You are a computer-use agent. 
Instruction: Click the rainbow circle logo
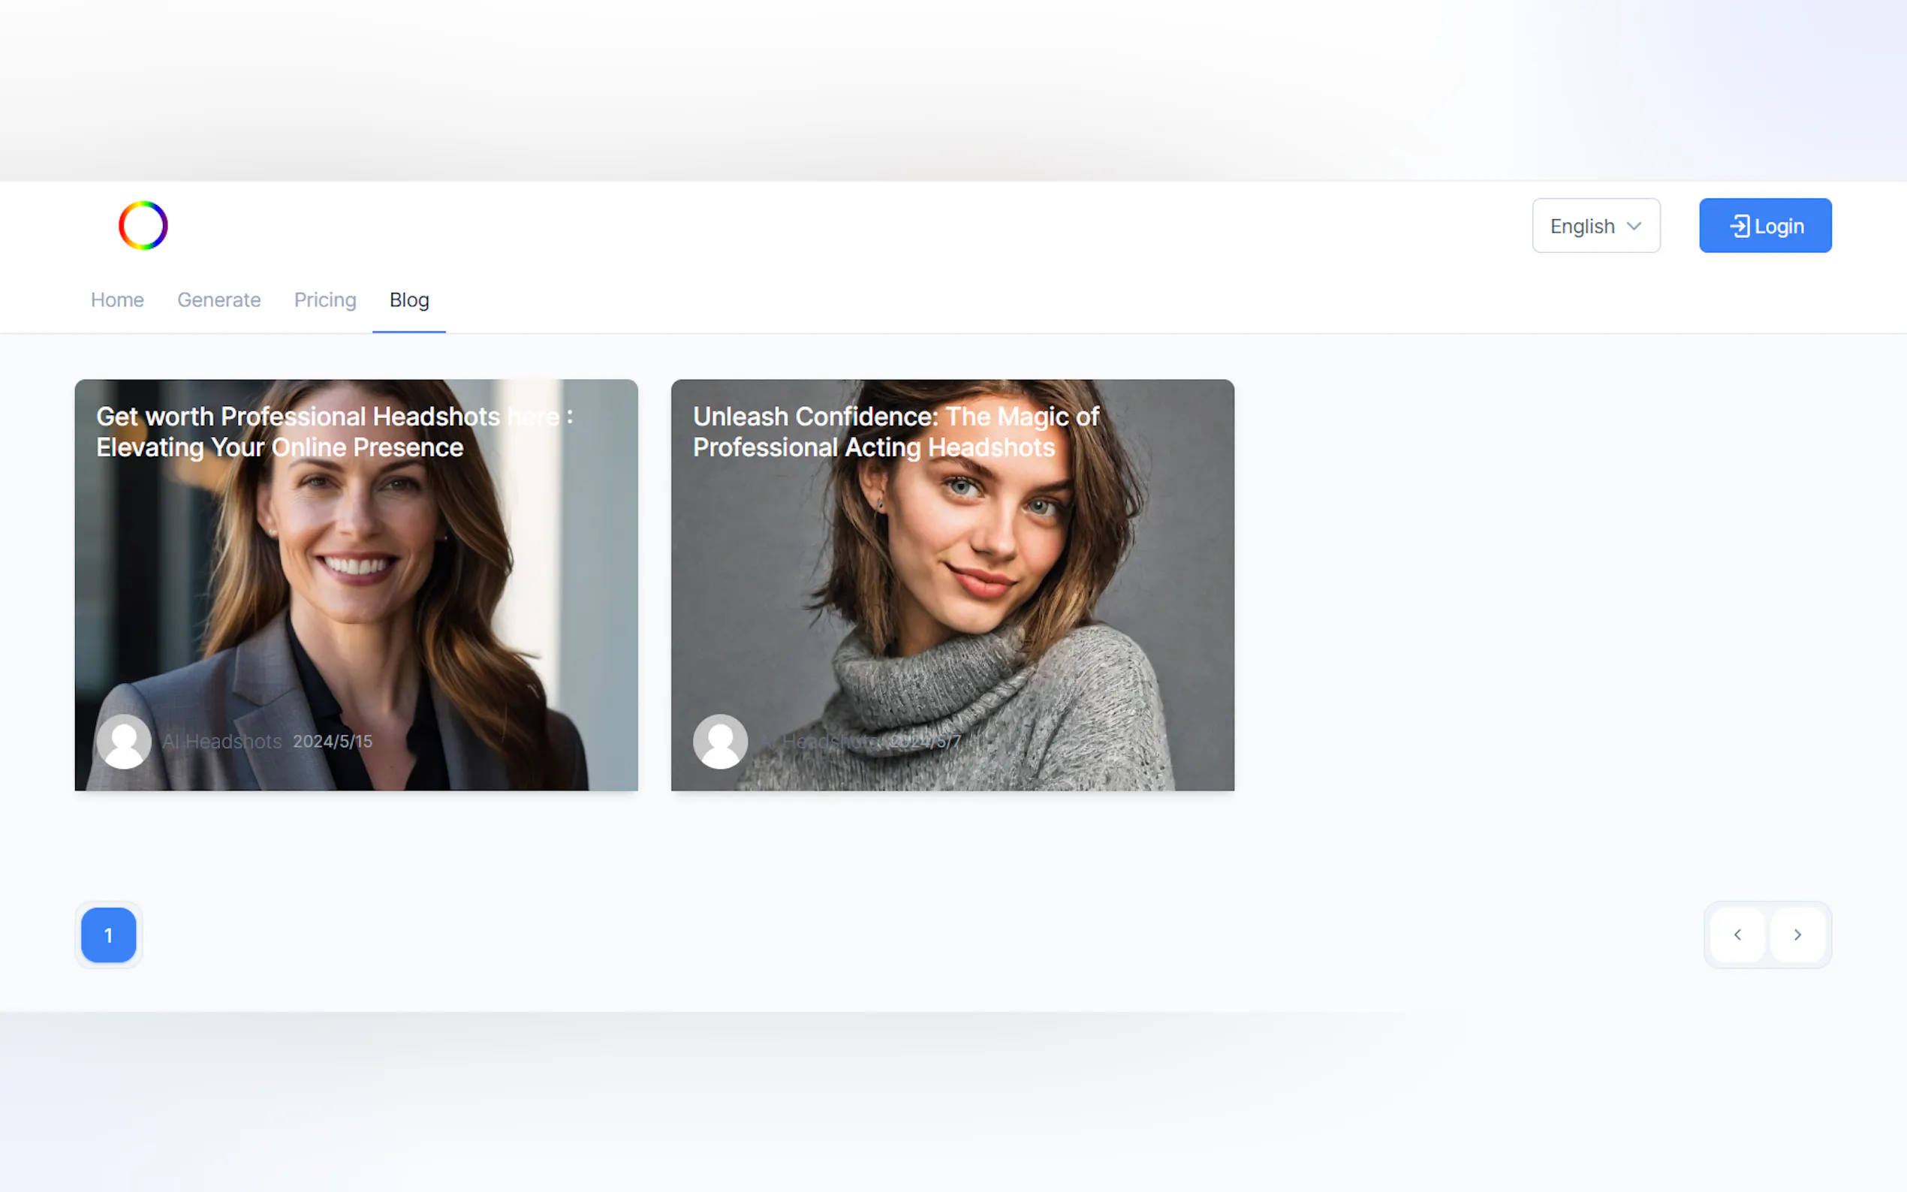pos(143,225)
